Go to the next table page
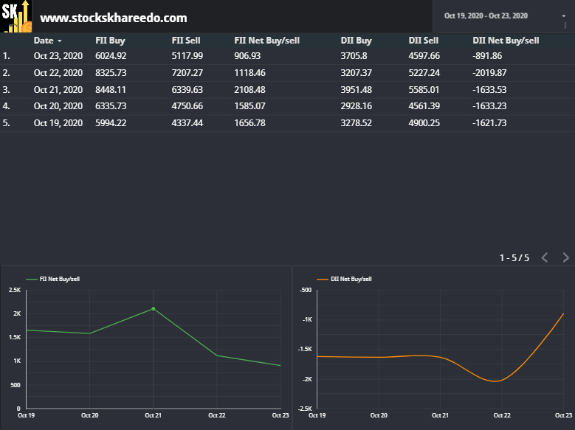Viewport: 575px width, 430px height. point(565,257)
